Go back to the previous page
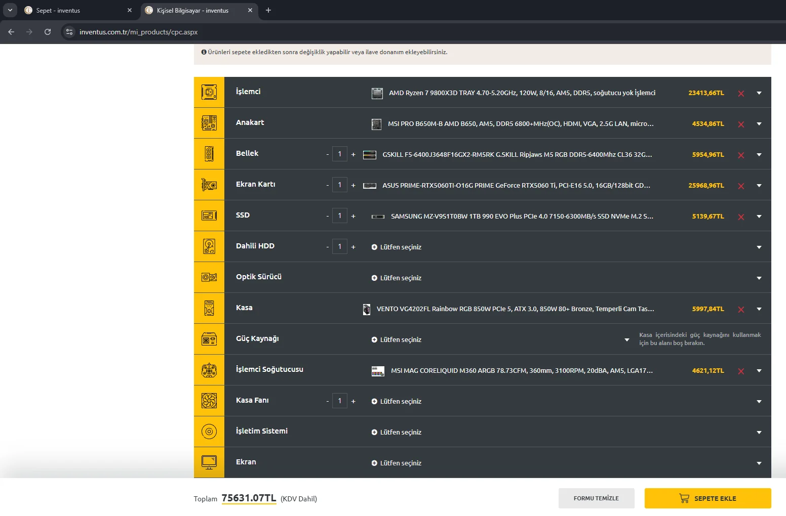Image resolution: width=786 pixels, height=516 pixels. coord(11,32)
